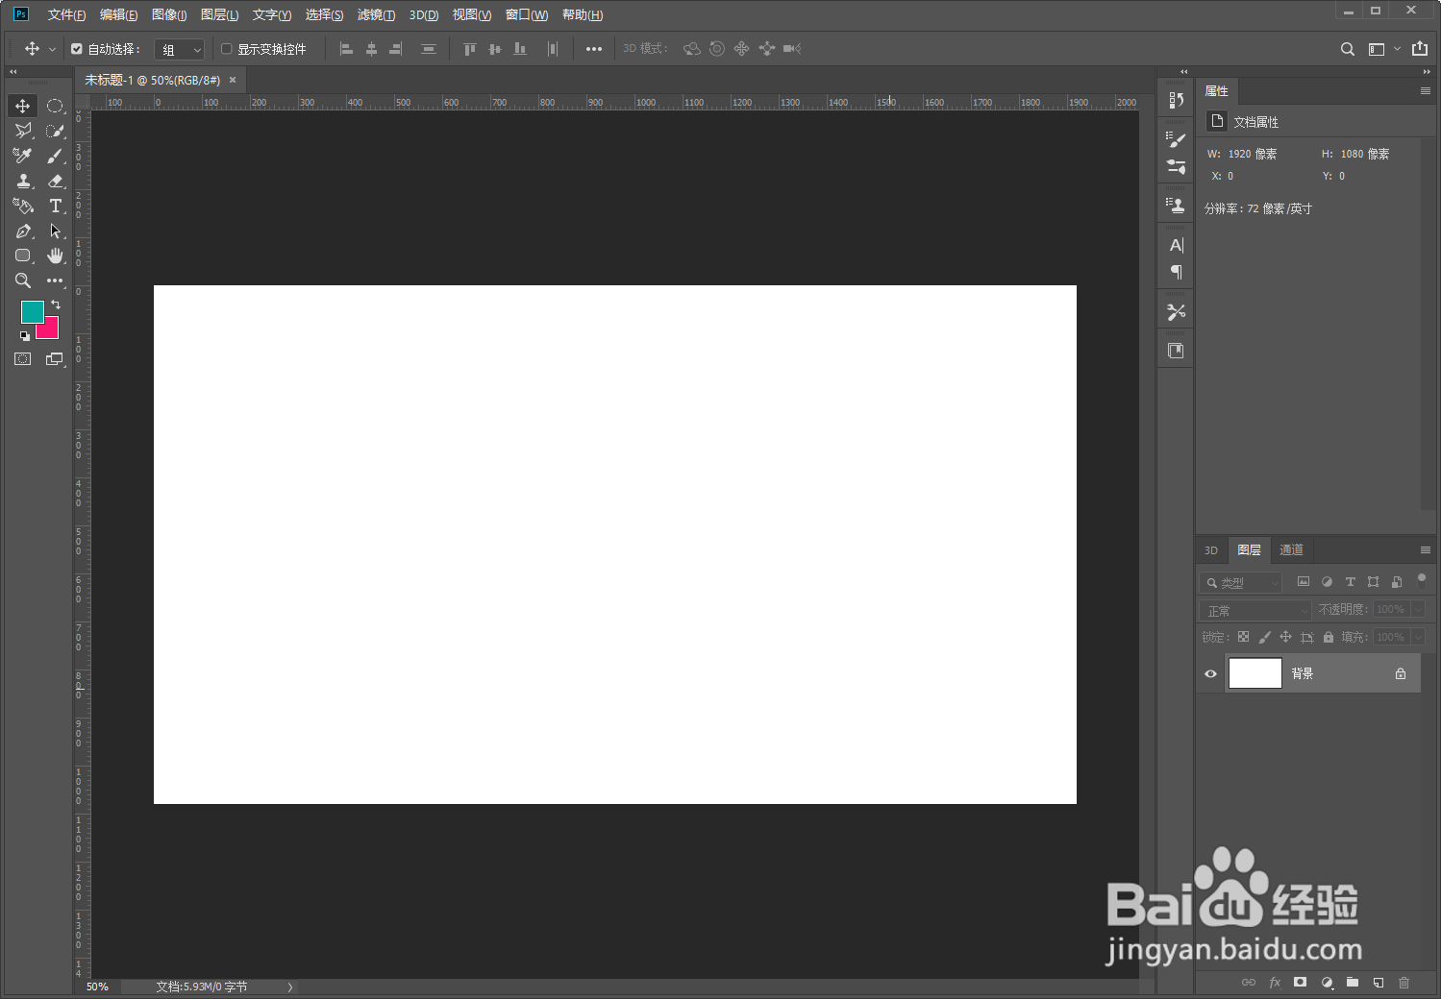Switch to the 3D panel tab
Screen dimensions: 1441x999
[x=1211, y=550]
